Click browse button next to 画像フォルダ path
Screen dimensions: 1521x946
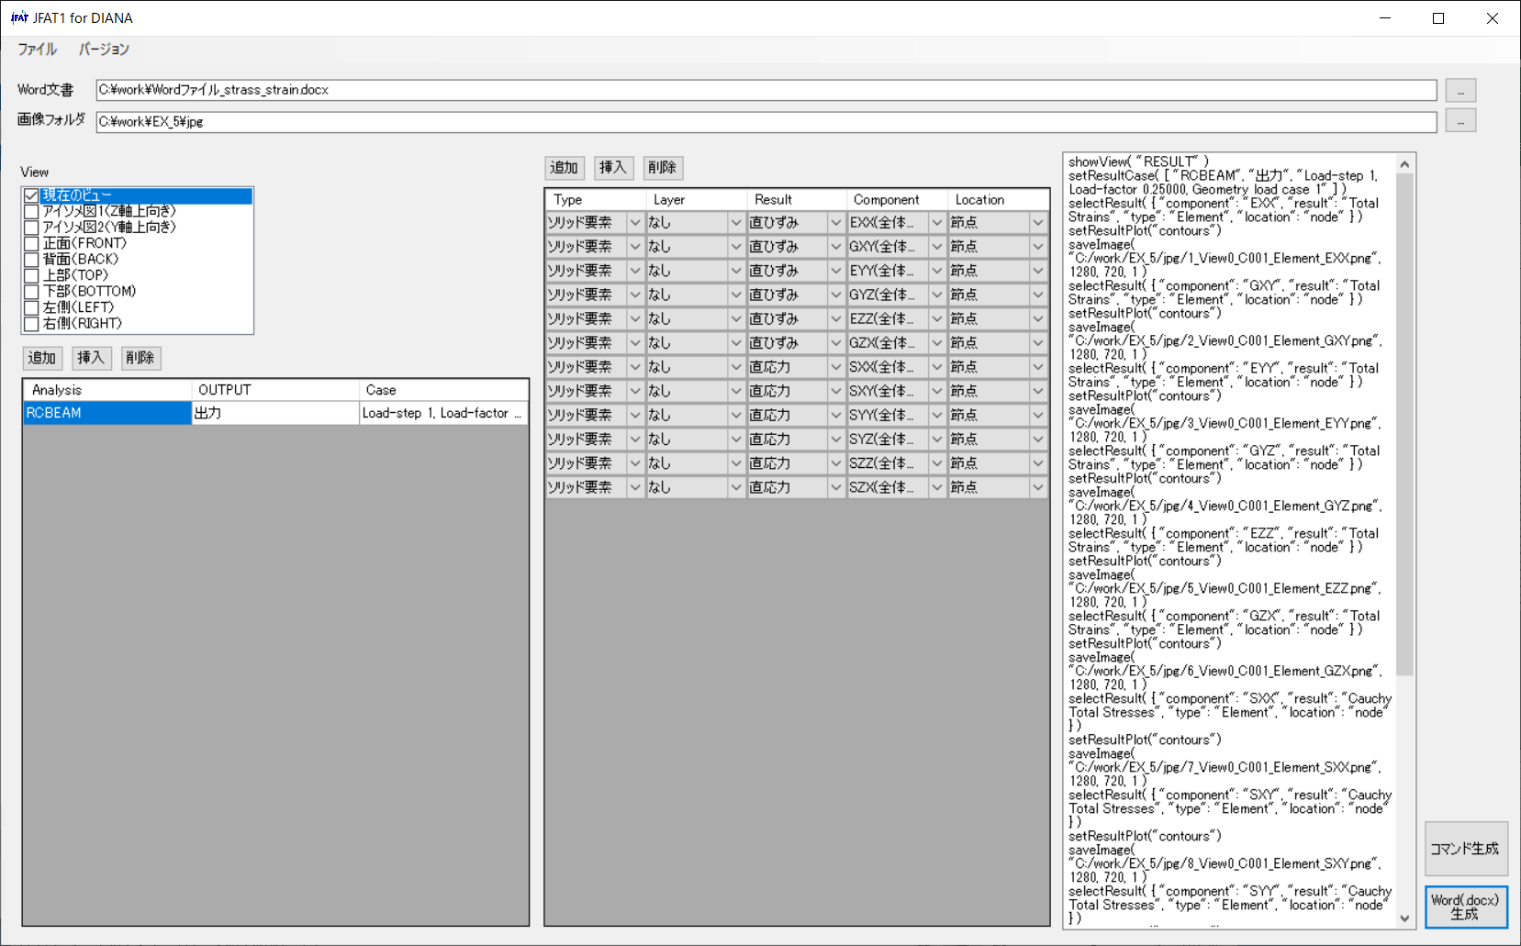[1459, 121]
